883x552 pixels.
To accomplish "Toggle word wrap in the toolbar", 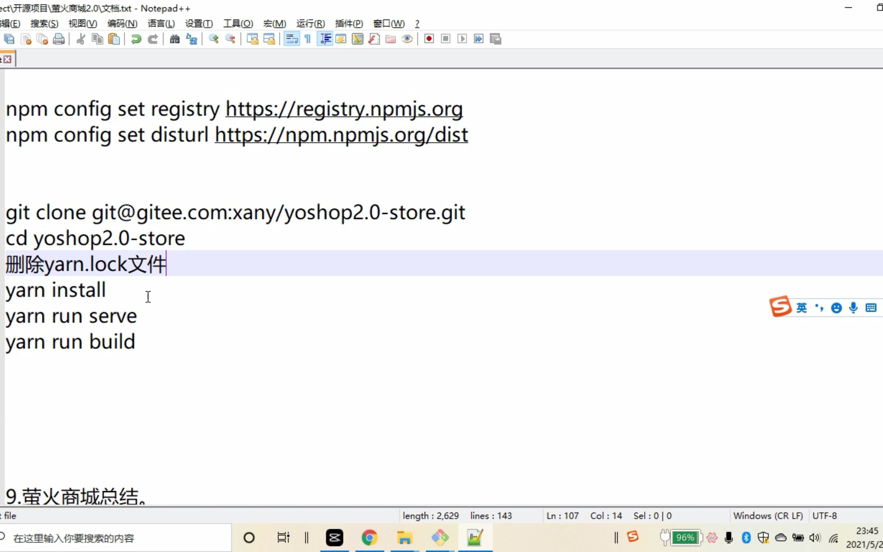I will coord(291,39).
